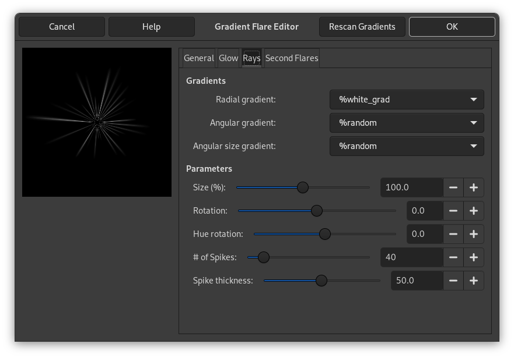This screenshot has width=514, height=358.
Task: Increase Spike thickness using plus stepper
Action: (x=473, y=280)
